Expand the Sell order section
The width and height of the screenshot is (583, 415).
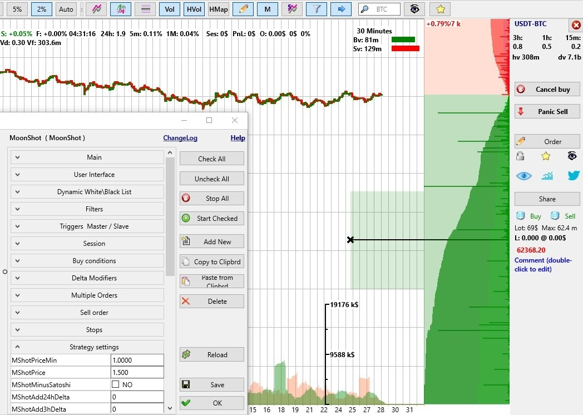(x=87, y=313)
